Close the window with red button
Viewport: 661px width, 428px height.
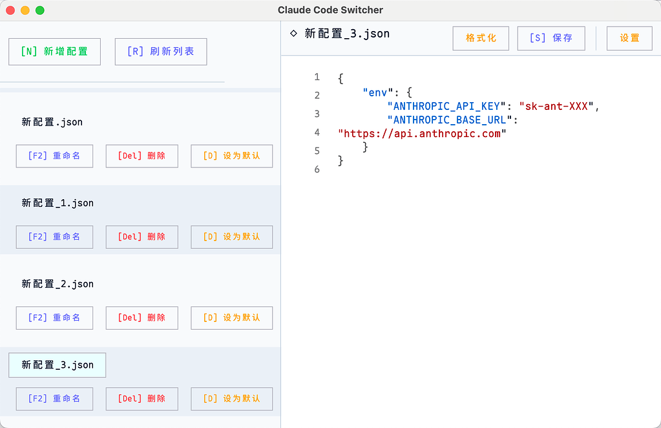[10, 10]
